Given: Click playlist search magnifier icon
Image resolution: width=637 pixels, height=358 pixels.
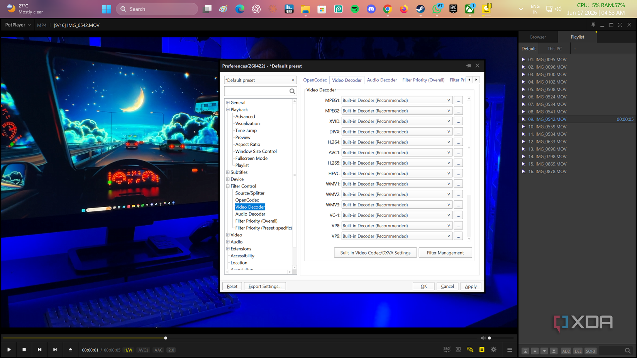Looking at the screenshot, I should pos(628,351).
